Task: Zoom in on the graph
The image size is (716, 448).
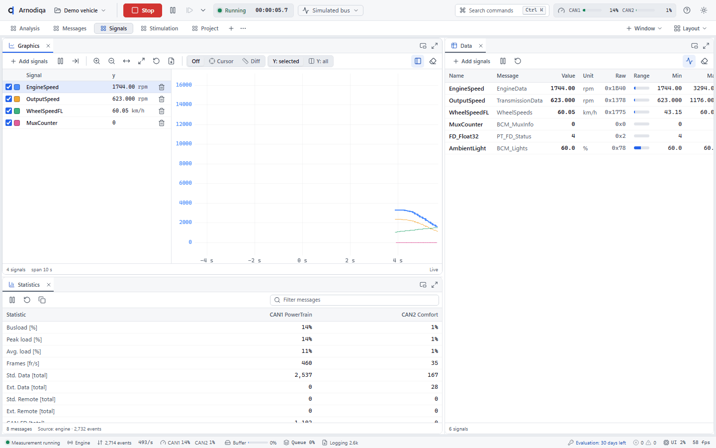Action: 96,61
